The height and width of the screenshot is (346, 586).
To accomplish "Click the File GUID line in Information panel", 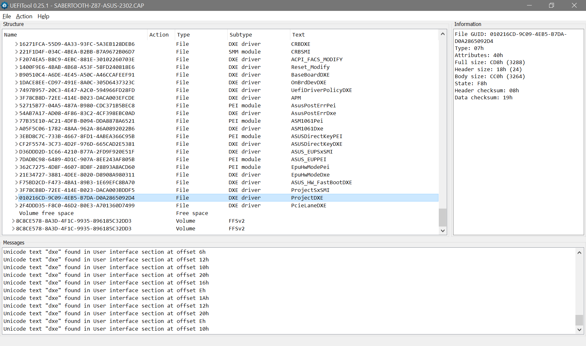I will tap(511, 37).
